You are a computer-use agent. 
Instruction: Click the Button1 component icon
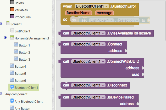coord(16,45)
